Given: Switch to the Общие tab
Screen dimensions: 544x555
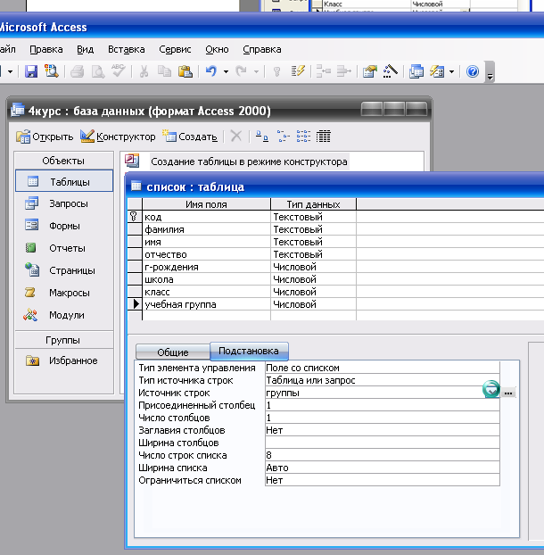Looking at the screenshot, I should (x=173, y=352).
